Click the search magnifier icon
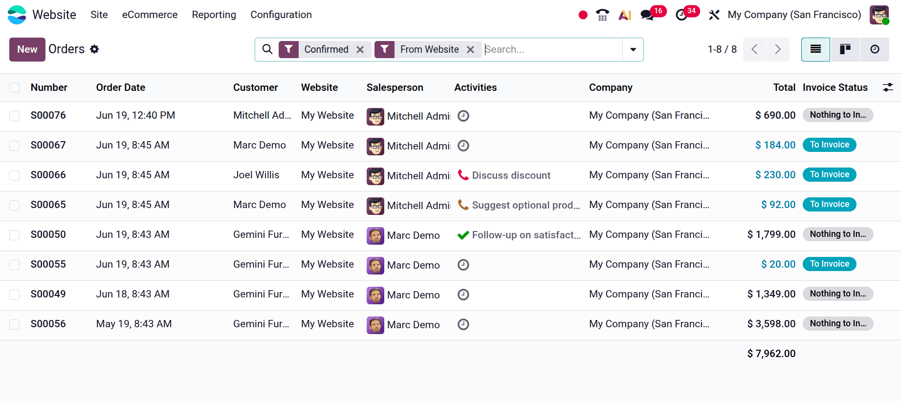The height and width of the screenshot is (401, 901). click(x=267, y=49)
